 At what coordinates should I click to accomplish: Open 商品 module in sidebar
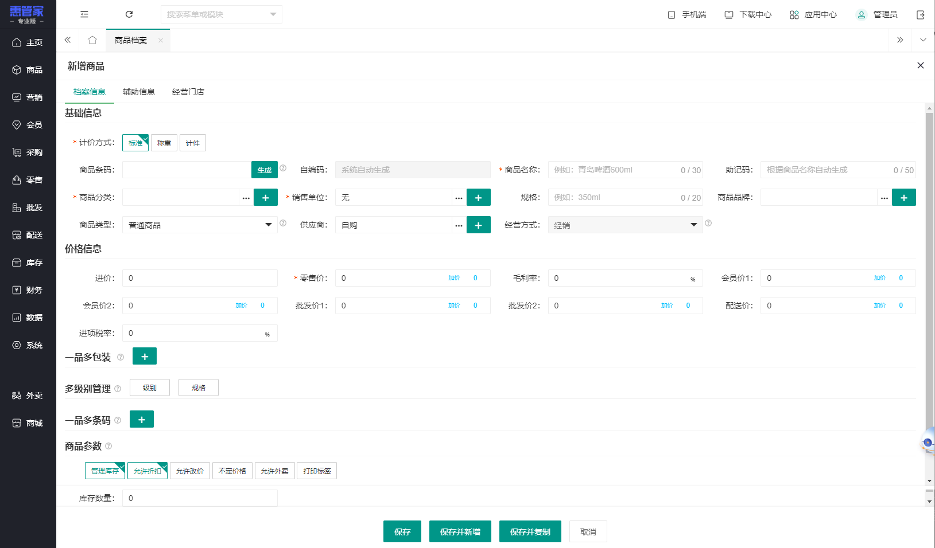[28, 70]
